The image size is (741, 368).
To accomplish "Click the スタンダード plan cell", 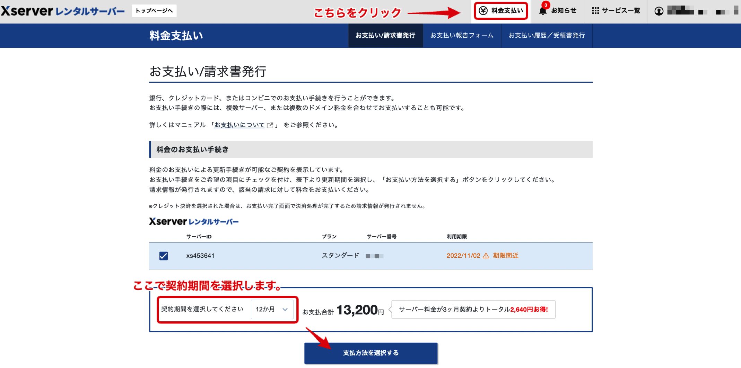I will [x=341, y=256].
